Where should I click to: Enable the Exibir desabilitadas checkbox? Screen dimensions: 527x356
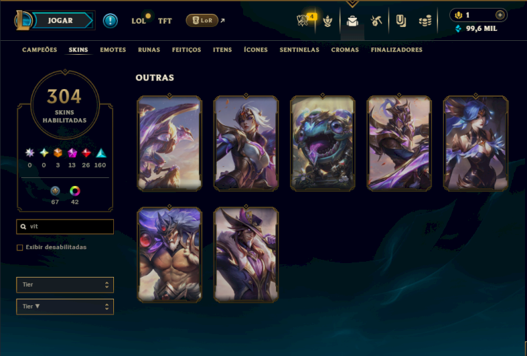pos(20,247)
